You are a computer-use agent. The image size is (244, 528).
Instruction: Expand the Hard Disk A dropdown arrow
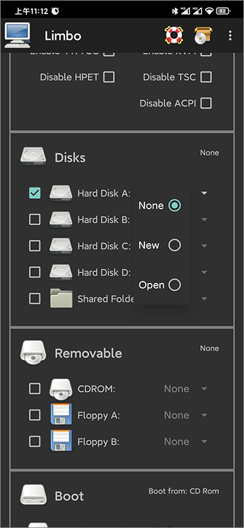tap(204, 193)
